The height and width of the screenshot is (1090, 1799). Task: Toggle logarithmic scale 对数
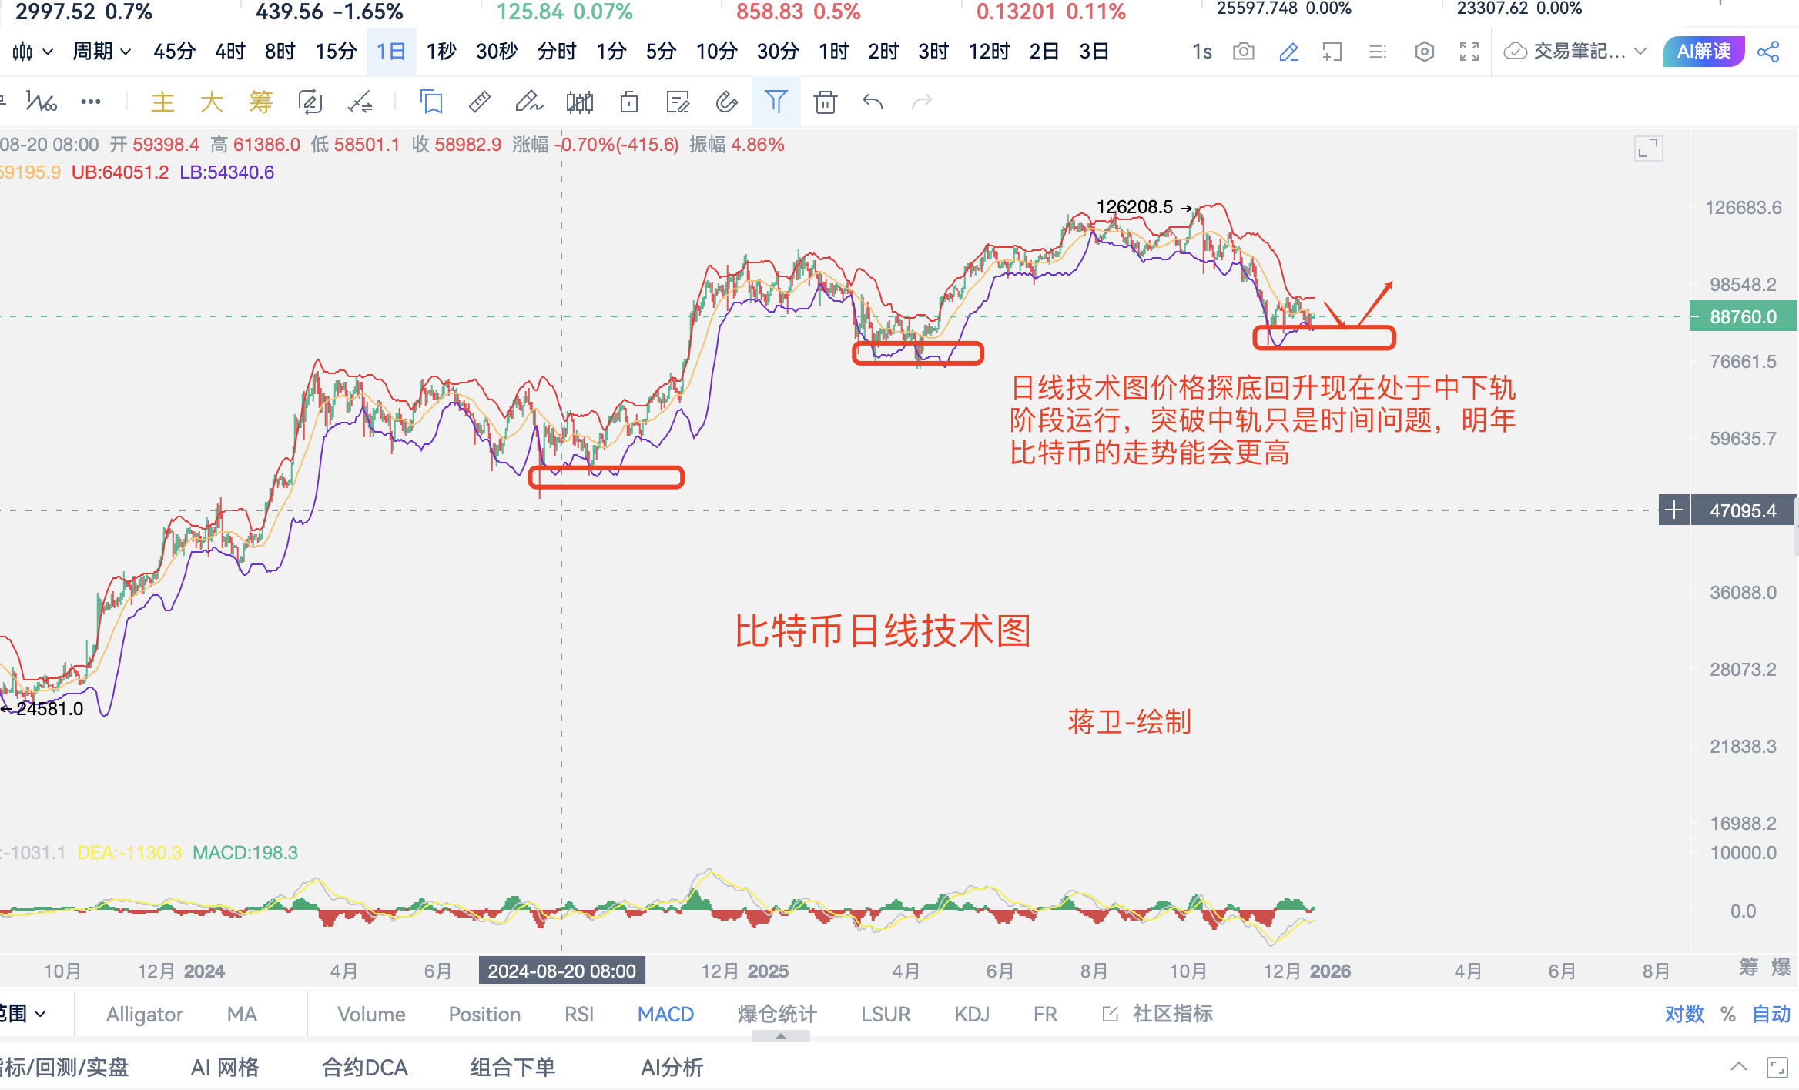tap(1683, 1014)
